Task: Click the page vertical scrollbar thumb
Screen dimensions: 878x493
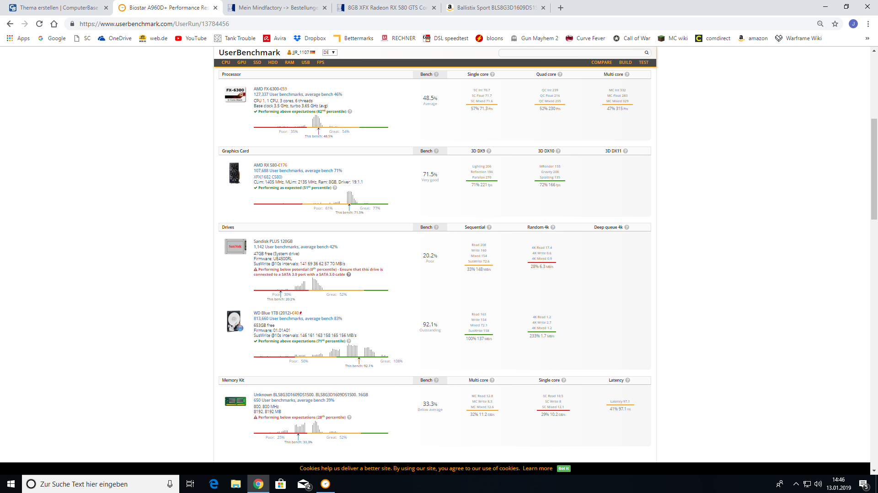Action: point(874,169)
